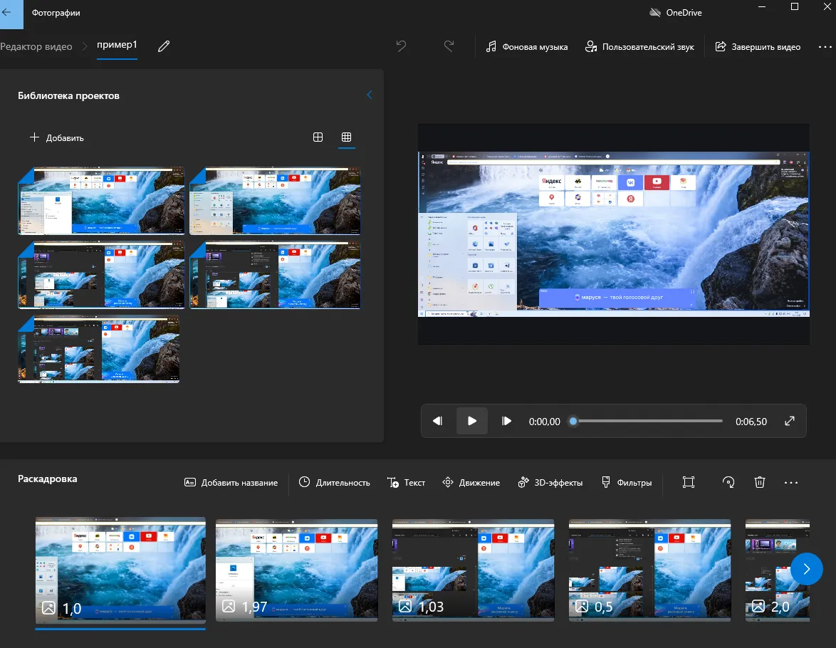Viewport: 836px width, 648px height.
Task: Collapse the Библиотека проектов panel
Action: (370, 95)
